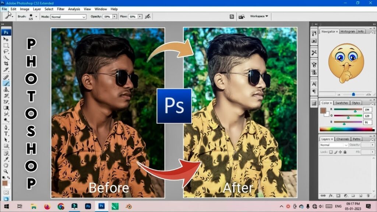Select the Move tool
Screen dimensions: 377x212
click(6, 39)
